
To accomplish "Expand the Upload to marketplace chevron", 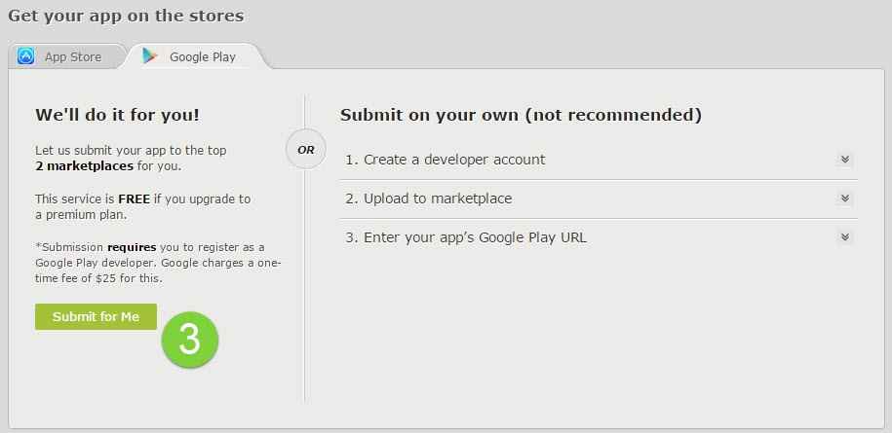I will tap(844, 198).
